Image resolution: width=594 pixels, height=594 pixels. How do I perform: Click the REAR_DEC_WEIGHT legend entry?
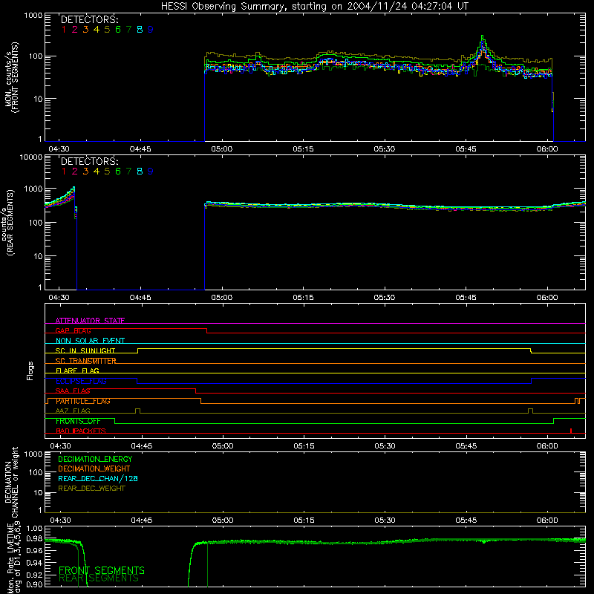(91, 489)
